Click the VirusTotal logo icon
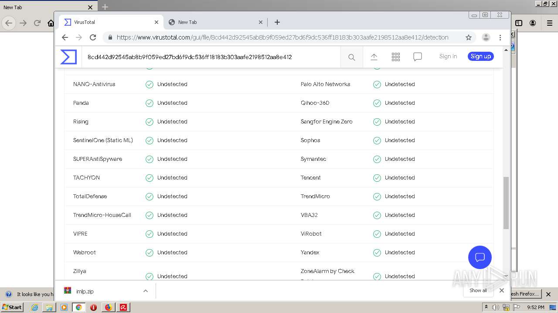This screenshot has height=313, width=558. (68, 57)
